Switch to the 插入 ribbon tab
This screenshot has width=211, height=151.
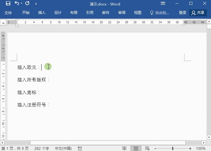pyautogui.click(x=42, y=13)
